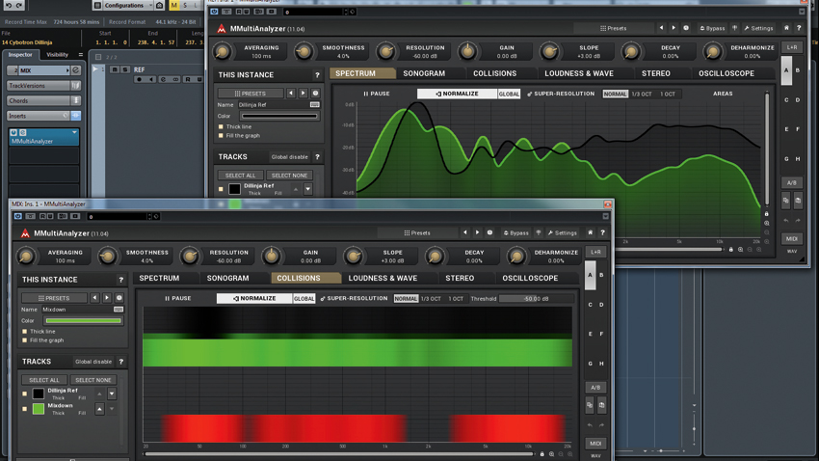Click the home icon in the upper analyzer header

click(x=786, y=28)
